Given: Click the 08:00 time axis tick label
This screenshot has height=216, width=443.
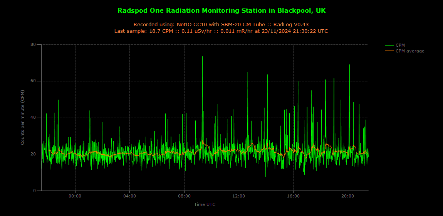Looking at the screenshot, I should click(x=184, y=196).
